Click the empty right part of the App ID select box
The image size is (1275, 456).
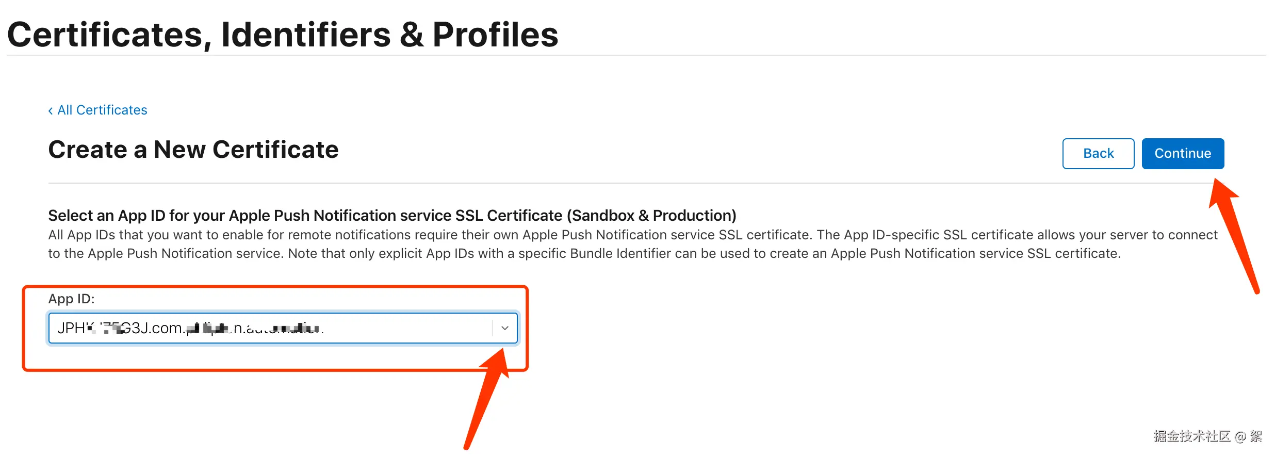(413, 328)
